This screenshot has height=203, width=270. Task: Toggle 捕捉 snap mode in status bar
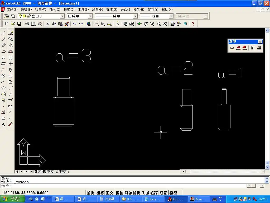tap(91, 193)
